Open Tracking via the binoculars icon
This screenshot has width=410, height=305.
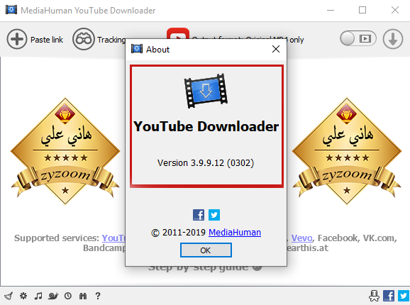point(84,39)
